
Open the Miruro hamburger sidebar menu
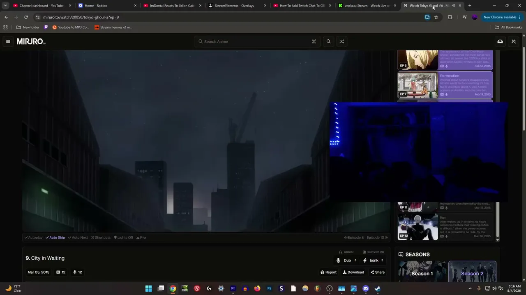(x=8, y=41)
